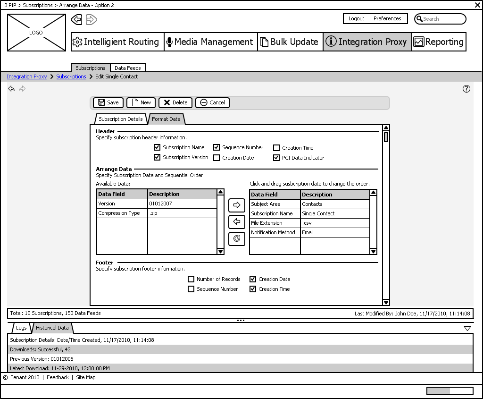Click the move right arrow button

point(237,205)
